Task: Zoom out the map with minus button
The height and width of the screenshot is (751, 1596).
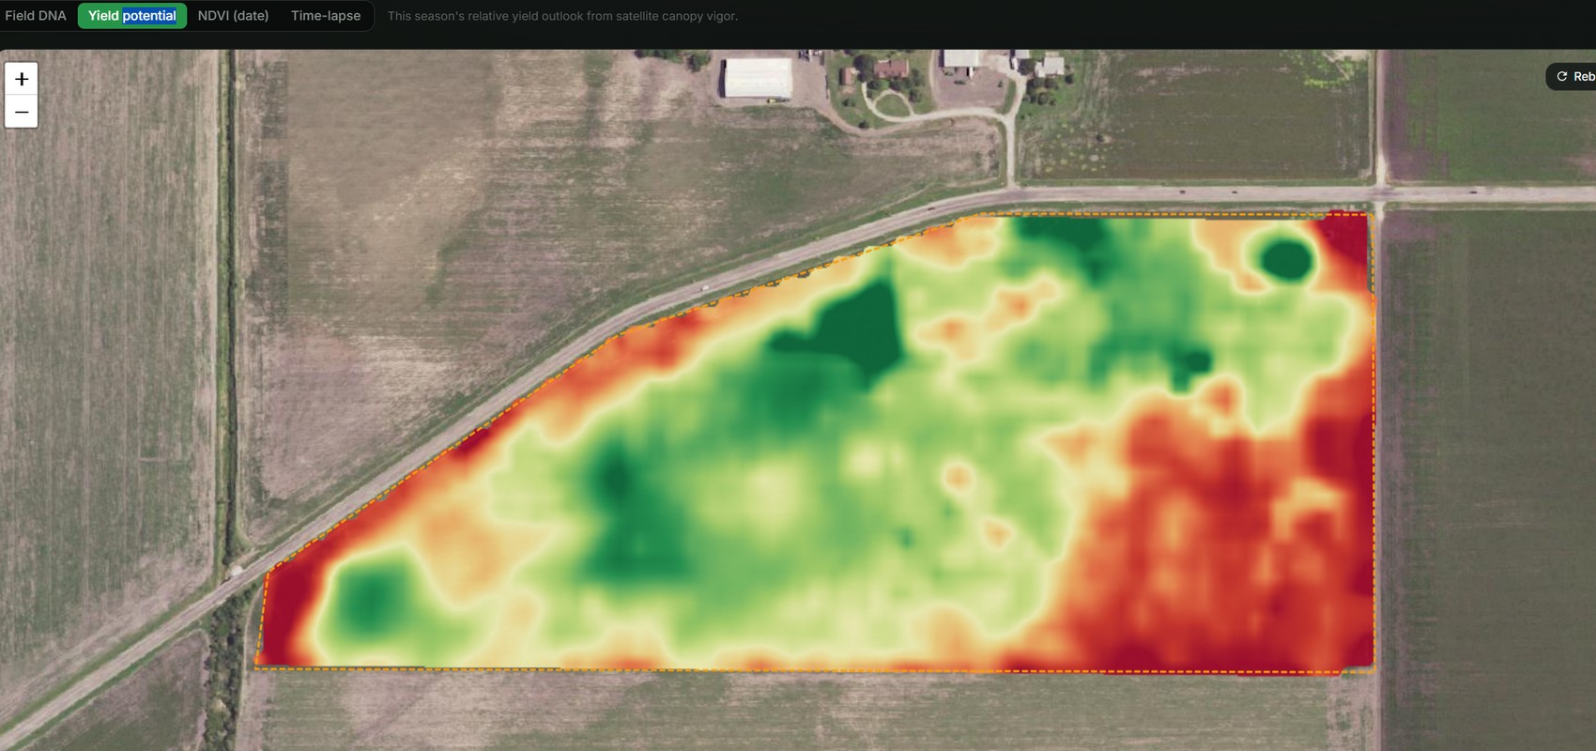Action: (x=22, y=112)
